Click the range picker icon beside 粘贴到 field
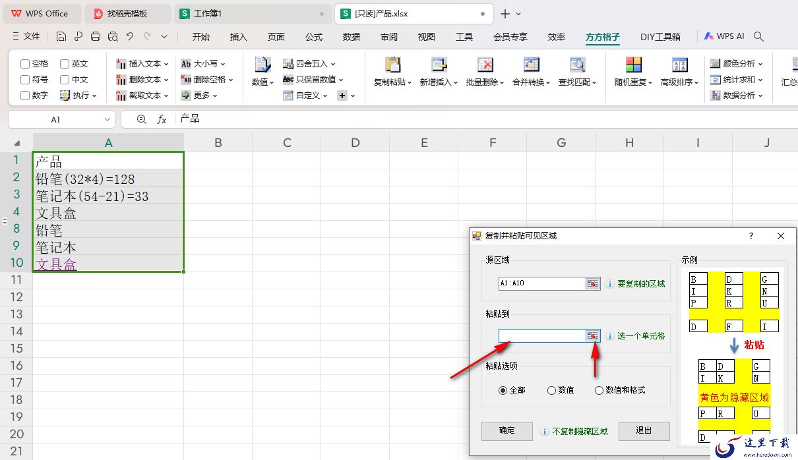798x460 pixels. pos(593,336)
